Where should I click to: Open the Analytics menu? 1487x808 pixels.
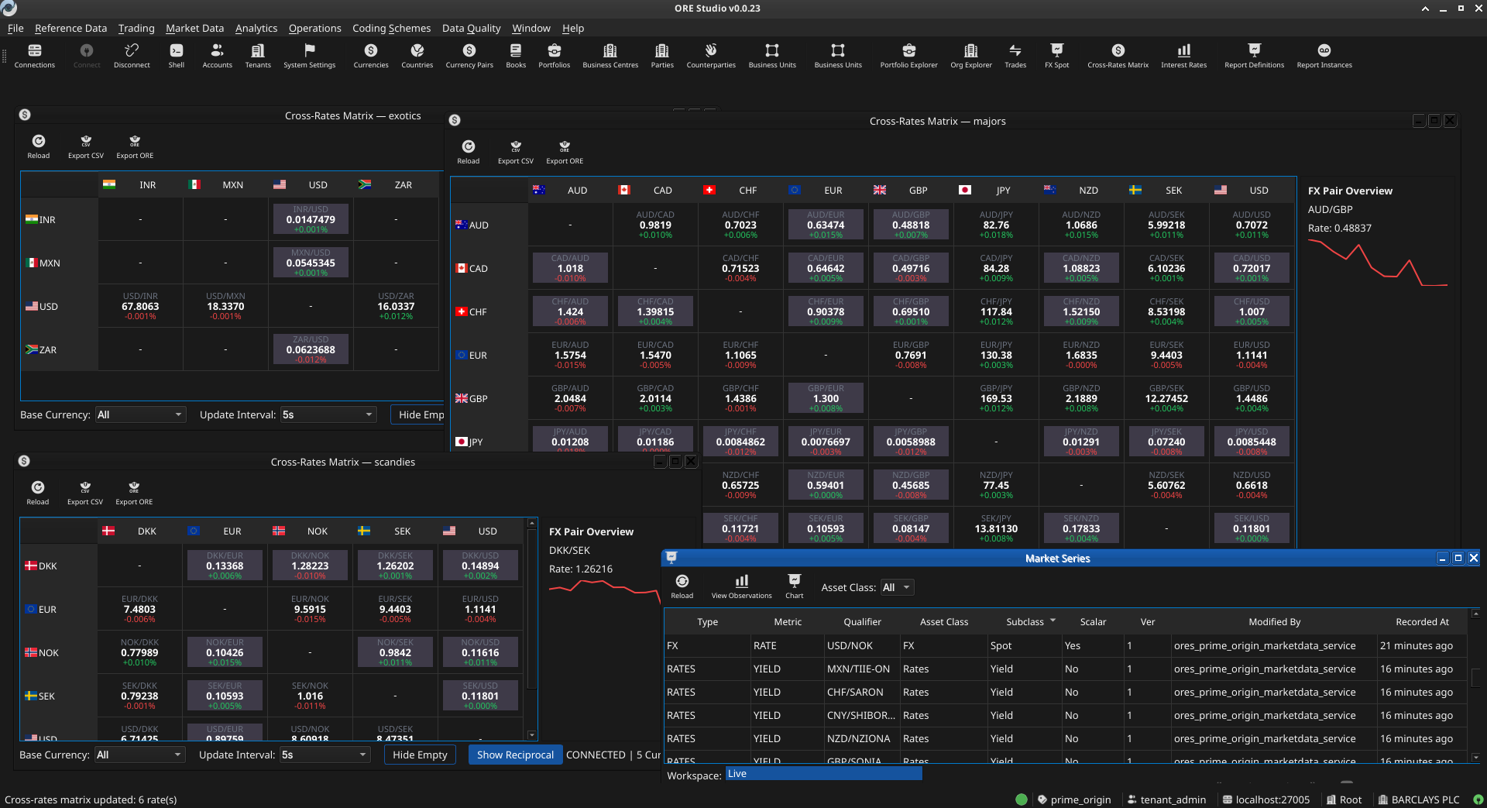point(256,28)
